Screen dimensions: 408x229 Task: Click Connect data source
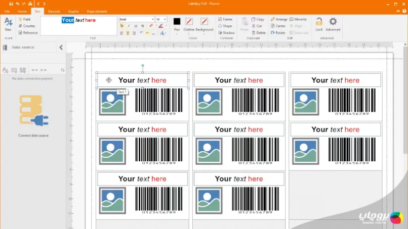[33, 135]
